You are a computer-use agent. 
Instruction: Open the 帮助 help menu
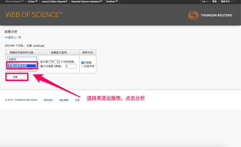214,2
